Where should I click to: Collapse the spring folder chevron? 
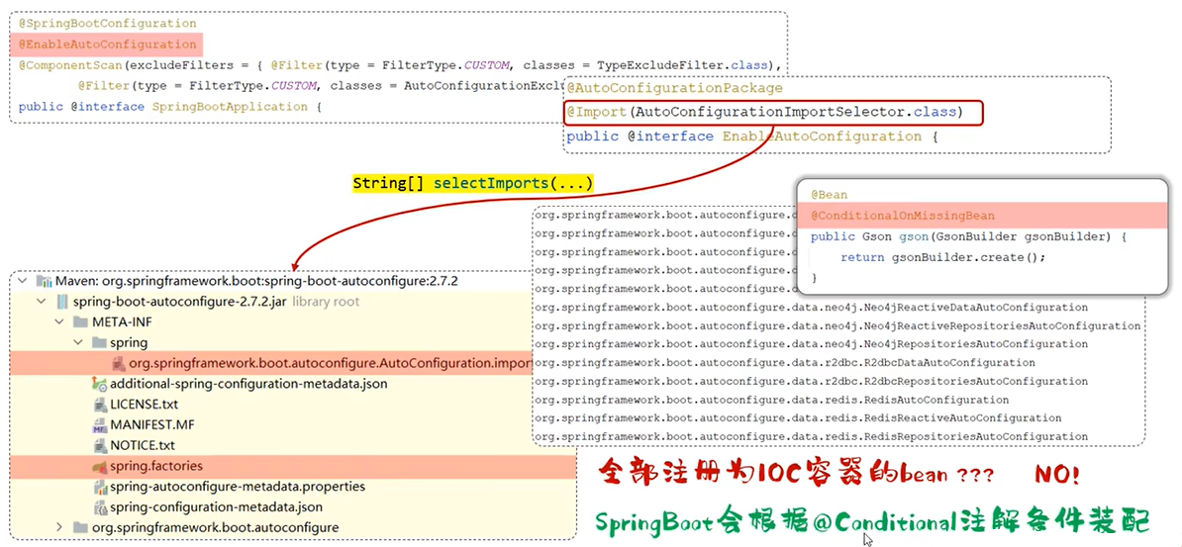tap(77, 343)
